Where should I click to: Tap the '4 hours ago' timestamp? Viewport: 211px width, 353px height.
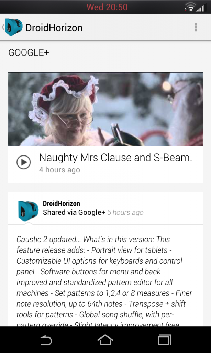[59, 170]
